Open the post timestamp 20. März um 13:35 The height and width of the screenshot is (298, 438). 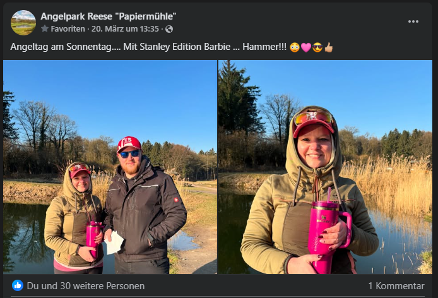[x=125, y=29]
